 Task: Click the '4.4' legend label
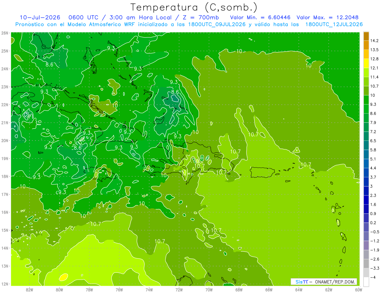[373, 168]
